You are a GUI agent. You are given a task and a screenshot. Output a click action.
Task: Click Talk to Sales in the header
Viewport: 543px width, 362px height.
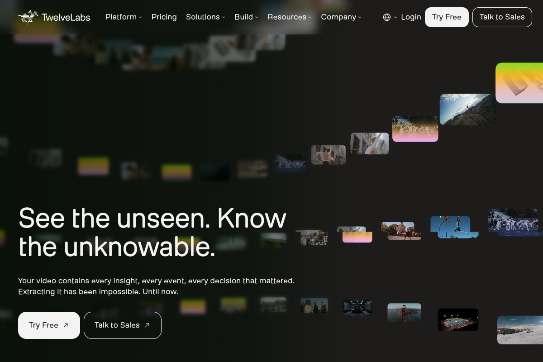click(x=502, y=17)
